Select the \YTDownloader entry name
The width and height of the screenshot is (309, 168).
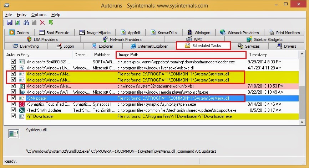click(x=40, y=116)
